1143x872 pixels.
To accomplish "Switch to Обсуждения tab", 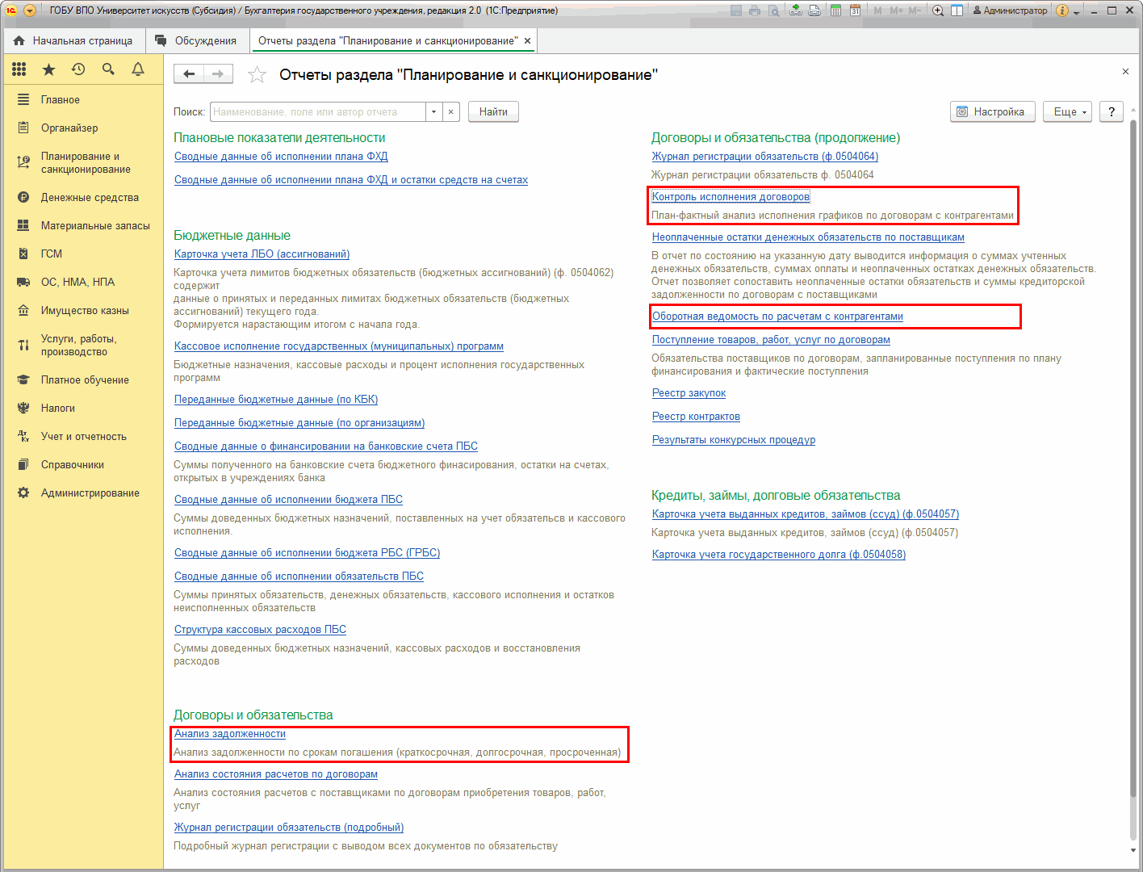I will tap(196, 41).
